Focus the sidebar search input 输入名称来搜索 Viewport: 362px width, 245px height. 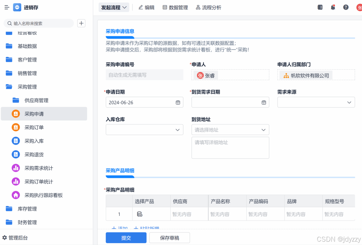(39, 23)
